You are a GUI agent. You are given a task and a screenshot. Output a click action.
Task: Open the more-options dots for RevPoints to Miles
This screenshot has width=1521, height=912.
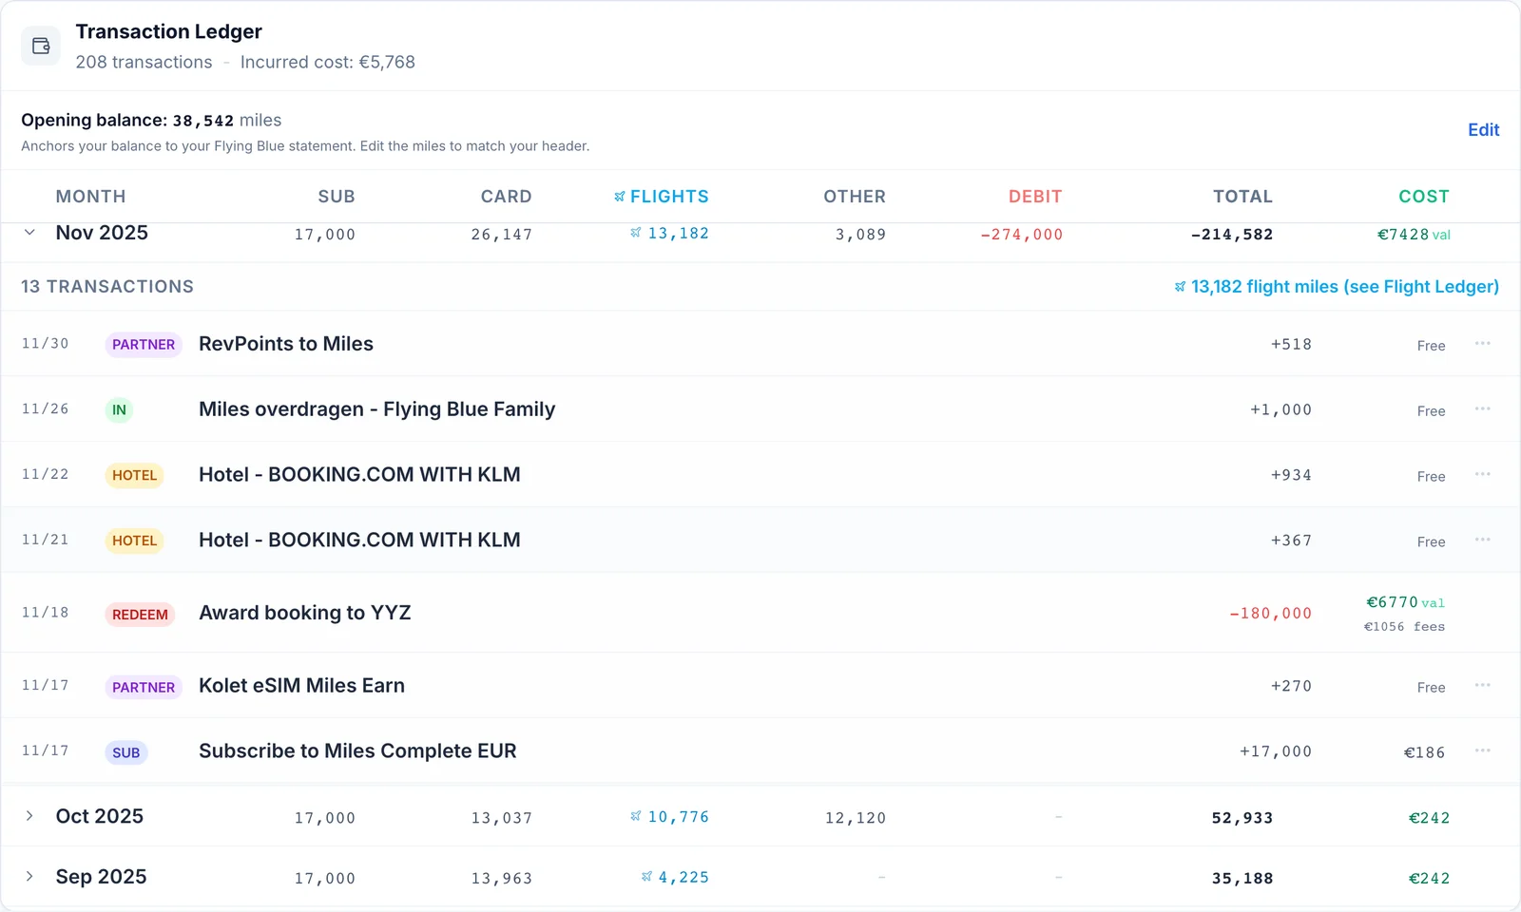[1482, 343]
